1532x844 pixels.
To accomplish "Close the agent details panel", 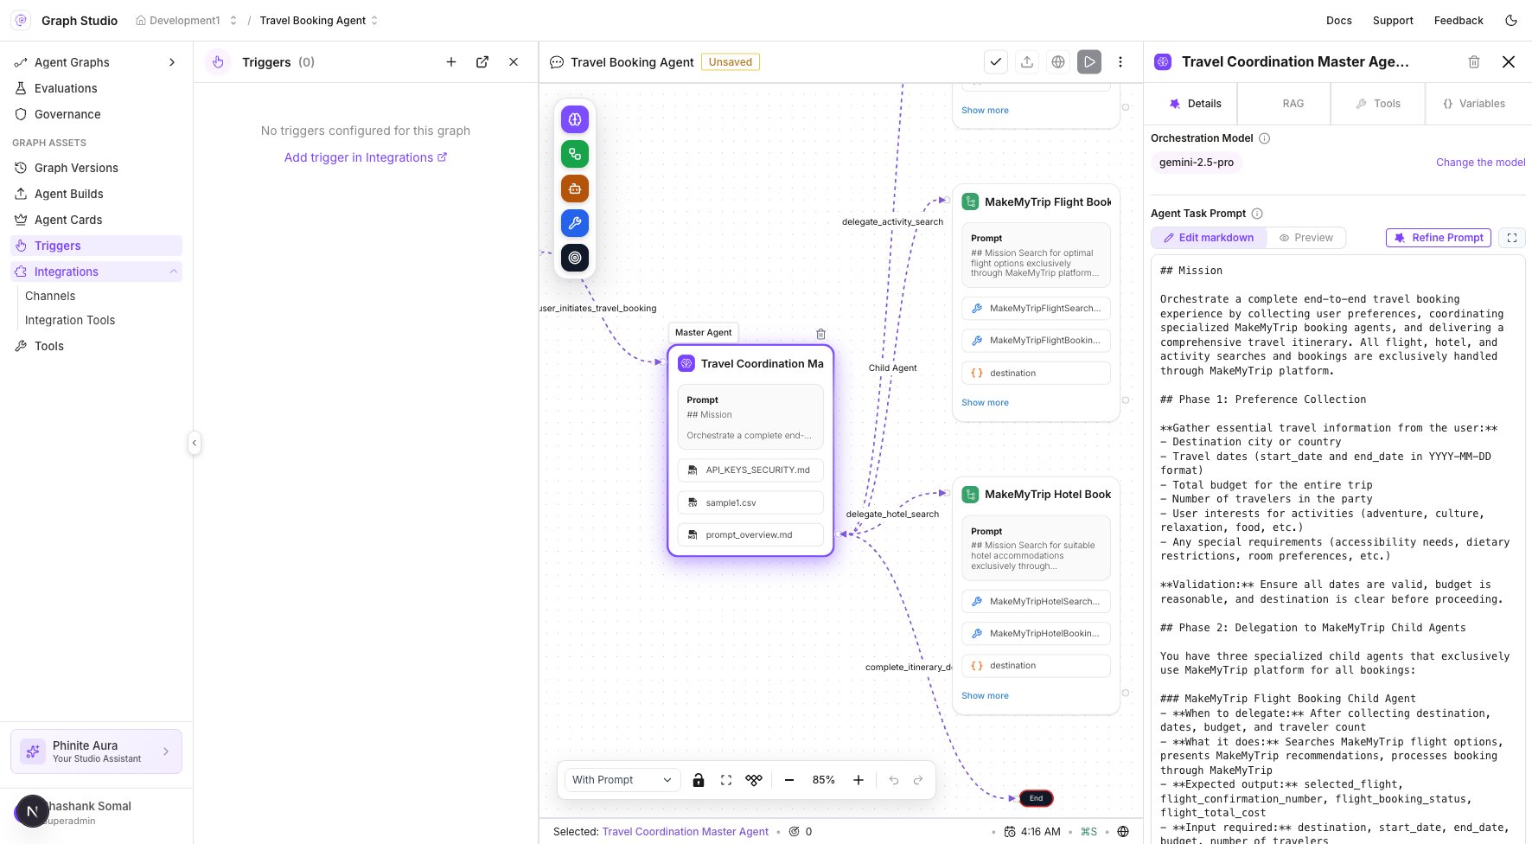I will coord(1509,62).
